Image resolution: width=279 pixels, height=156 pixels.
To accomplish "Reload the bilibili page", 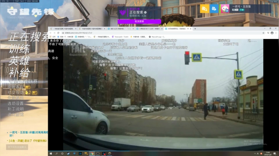I will coord(58,33).
